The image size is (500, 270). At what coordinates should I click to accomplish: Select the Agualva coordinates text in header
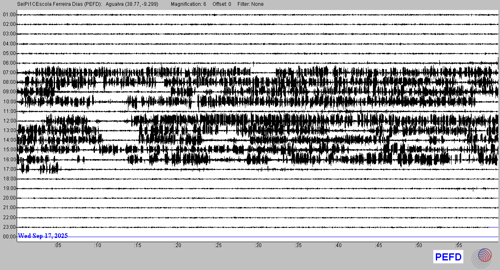tap(131, 4)
